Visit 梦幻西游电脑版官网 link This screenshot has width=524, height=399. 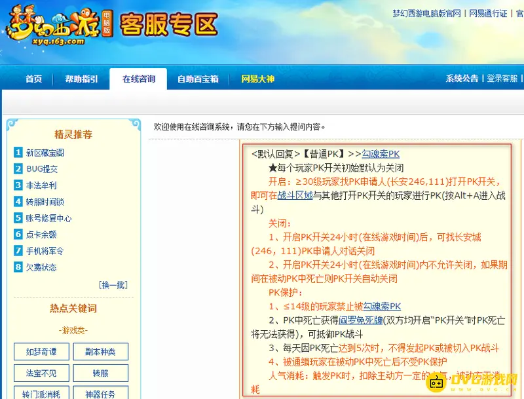click(427, 13)
